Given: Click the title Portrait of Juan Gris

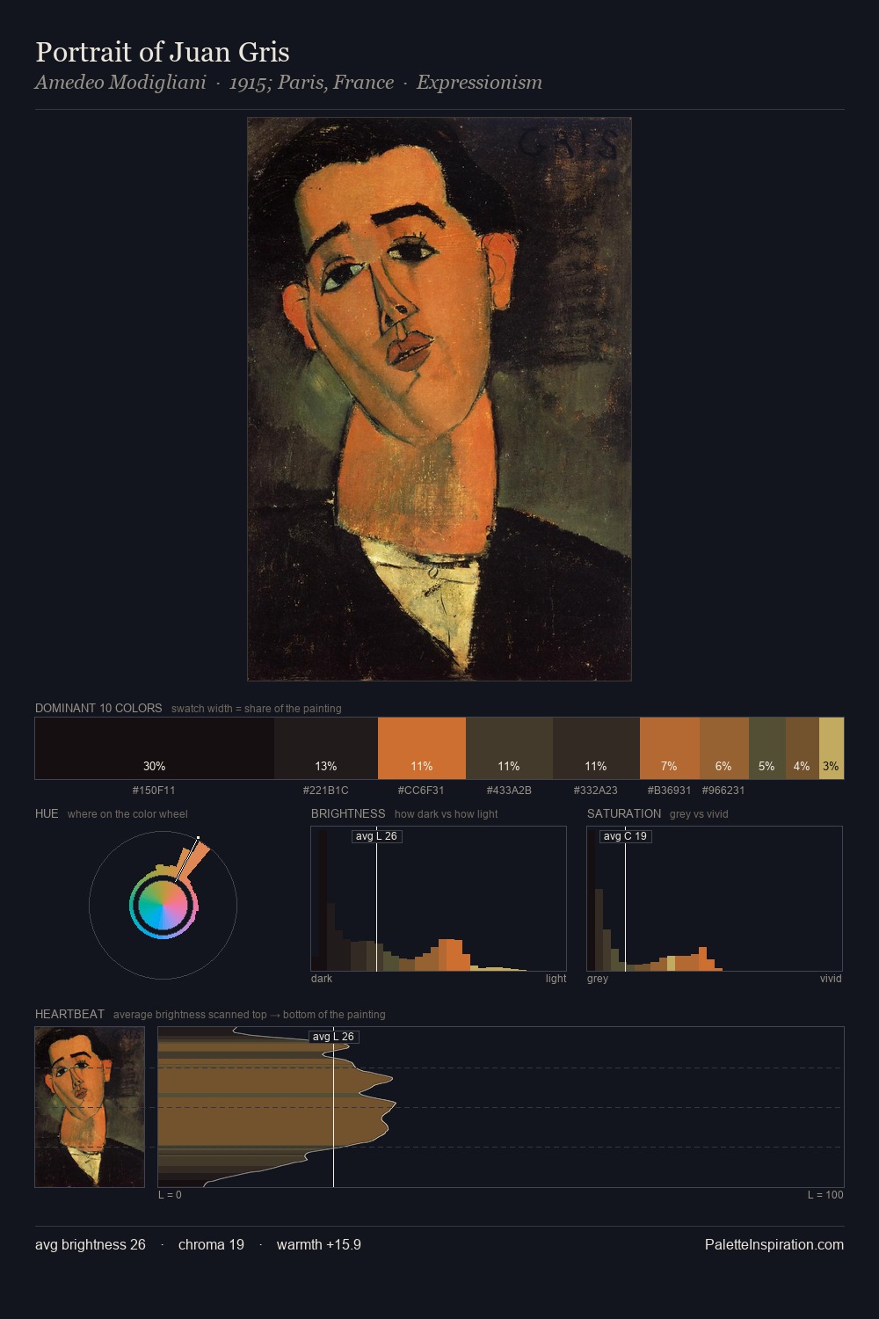Looking at the screenshot, I should (x=163, y=52).
